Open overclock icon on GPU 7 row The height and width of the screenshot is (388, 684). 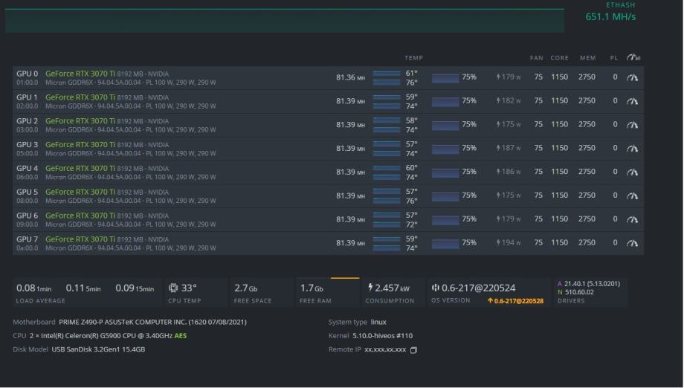632,243
